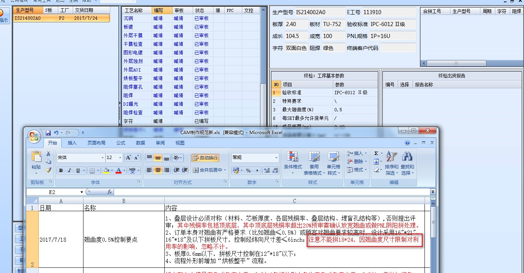Click the phonetic guide (wén) icon

point(132,171)
